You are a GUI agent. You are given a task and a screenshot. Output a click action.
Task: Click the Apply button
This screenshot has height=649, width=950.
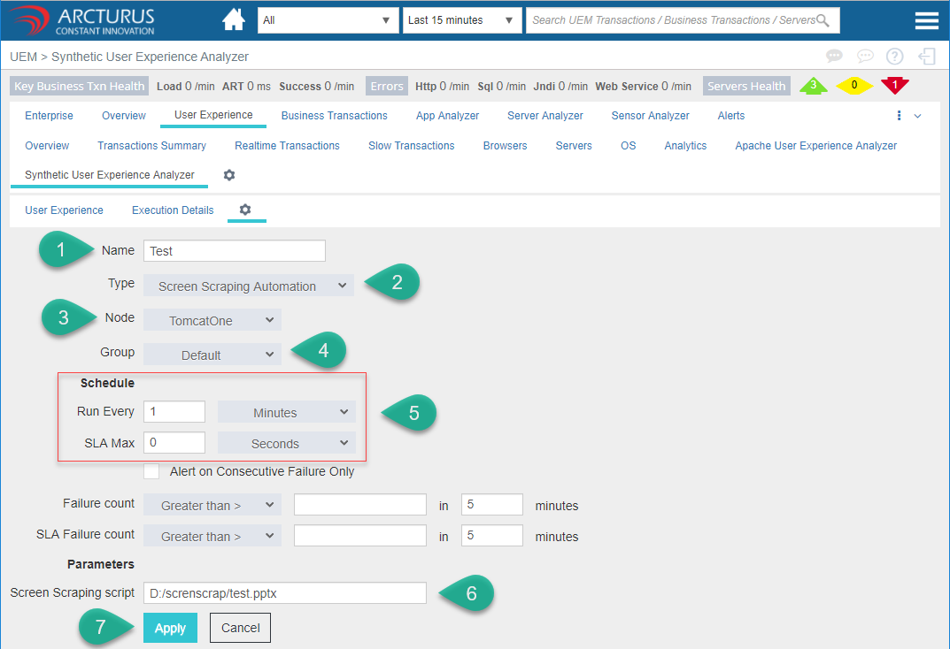(170, 628)
